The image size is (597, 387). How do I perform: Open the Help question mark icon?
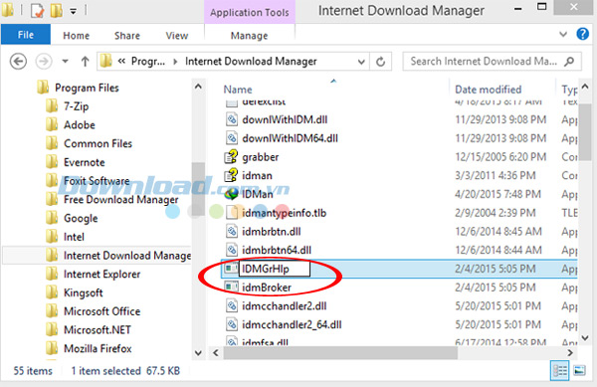click(x=582, y=34)
